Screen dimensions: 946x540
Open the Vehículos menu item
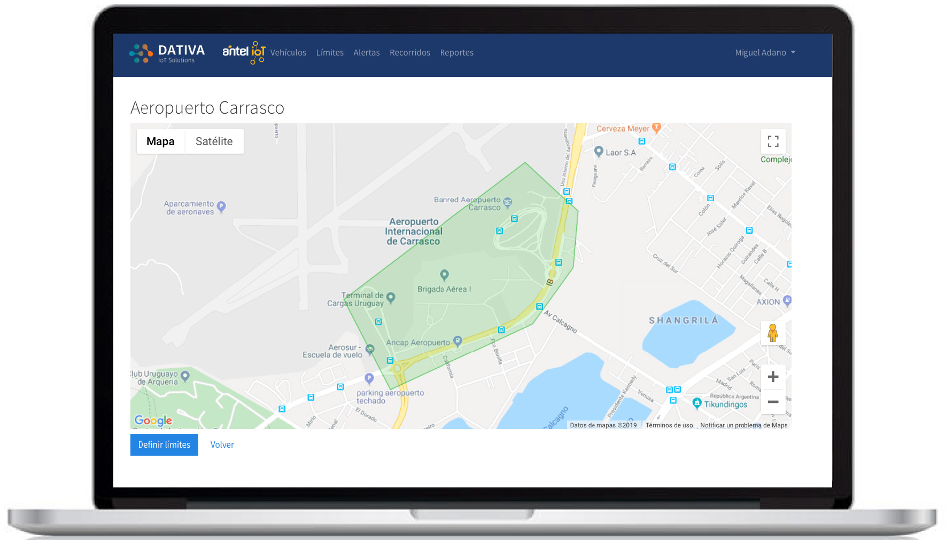pos(288,52)
